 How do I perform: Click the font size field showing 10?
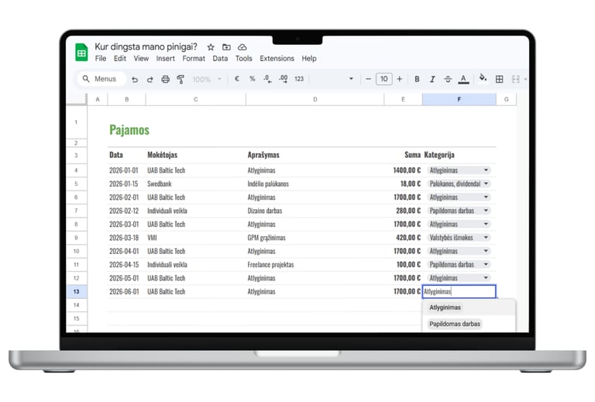click(x=384, y=79)
